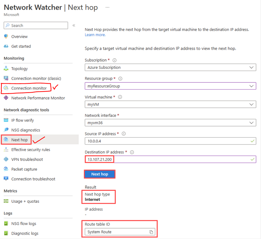
Task: Click the Topology icon
Action: tap(6, 68)
